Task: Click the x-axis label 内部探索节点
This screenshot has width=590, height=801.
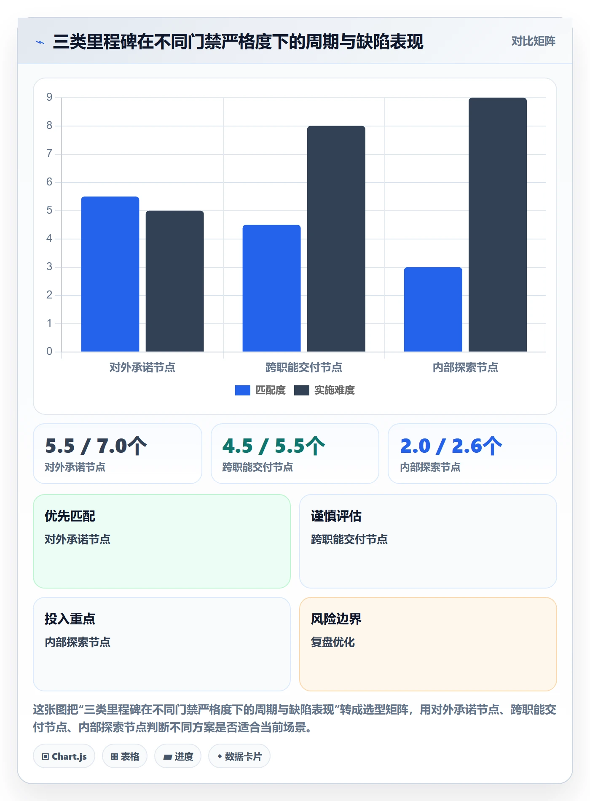Action: [x=465, y=368]
